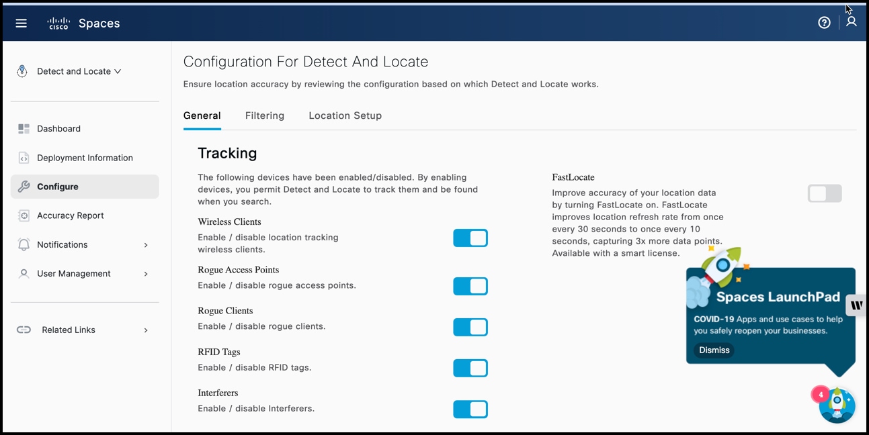Screen dimensions: 869x435
Task: Click the FastLocate label
Action: 573,177
